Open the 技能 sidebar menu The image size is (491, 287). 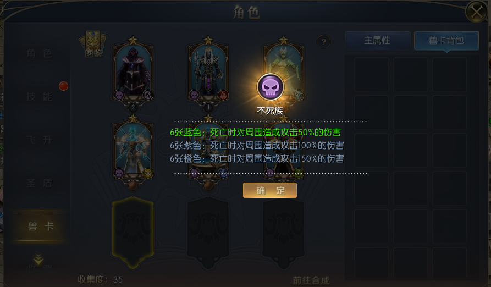39,97
